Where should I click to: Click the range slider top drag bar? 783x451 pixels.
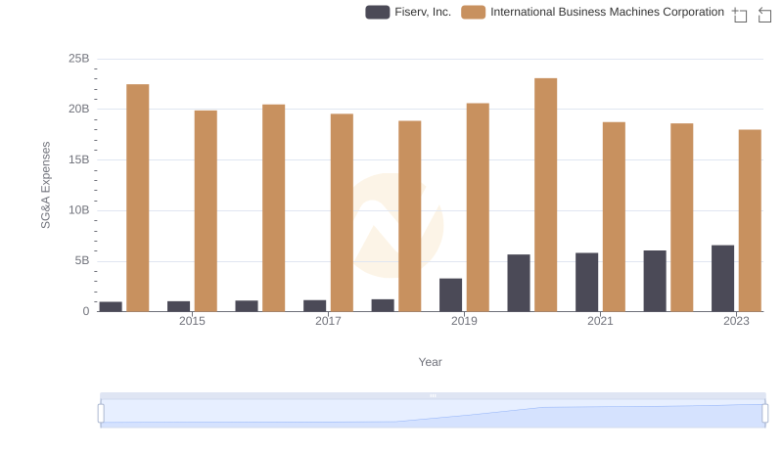click(433, 396)
